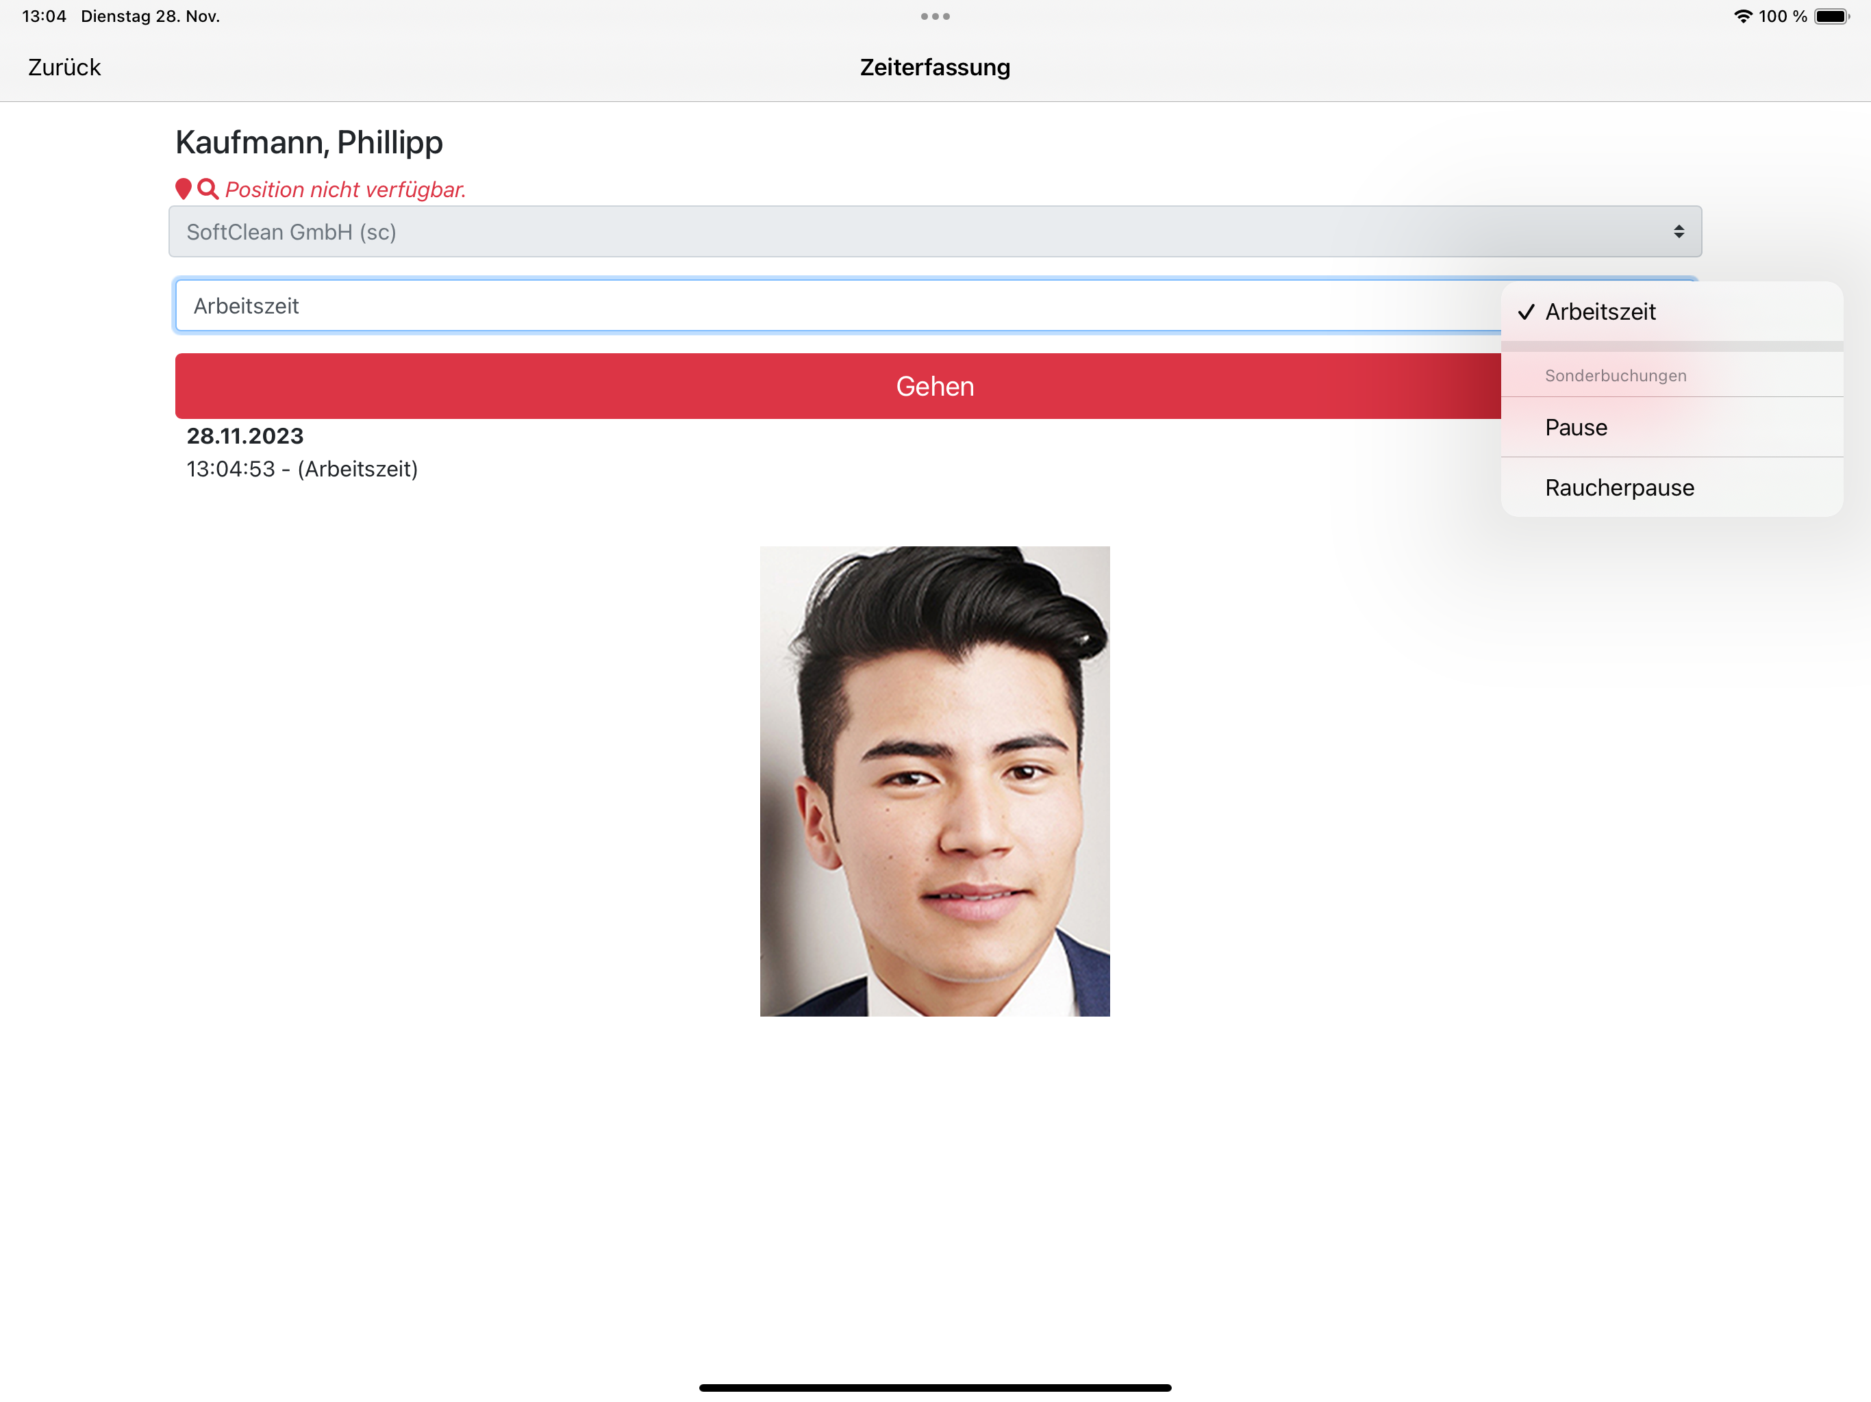Tap the red magnifier search icon
1871x1402 pixels.
tap(208, 188)
